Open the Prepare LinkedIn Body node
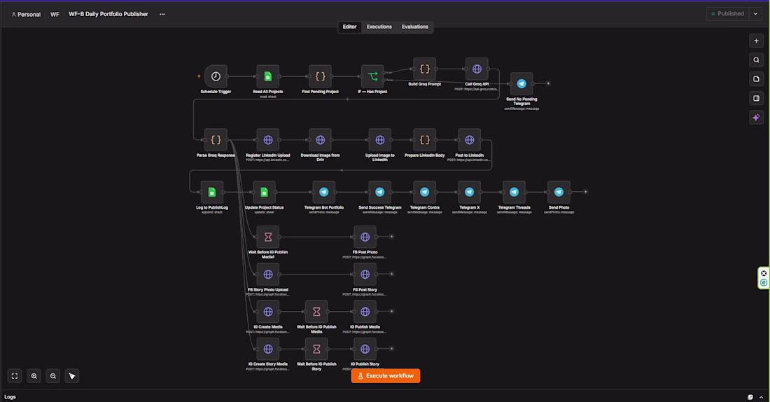 (425, 140)
